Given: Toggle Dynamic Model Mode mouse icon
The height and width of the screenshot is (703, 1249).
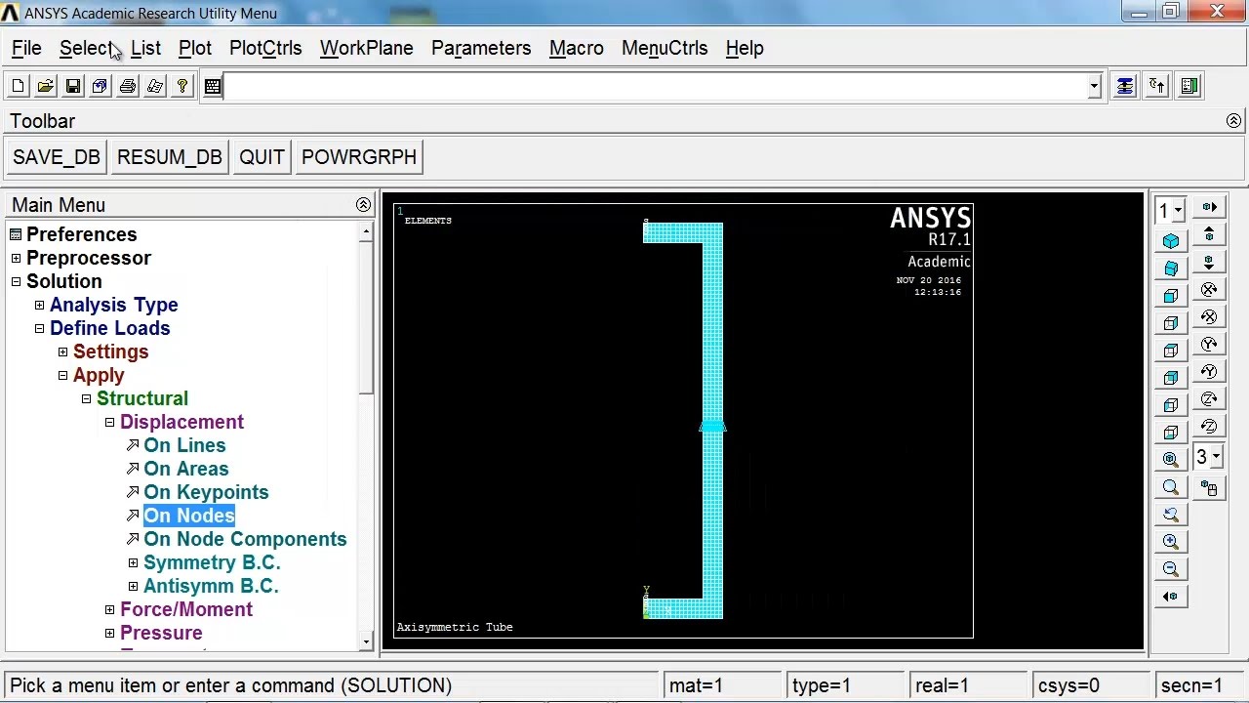Looking at the screenshot, I should [1209, 487].
